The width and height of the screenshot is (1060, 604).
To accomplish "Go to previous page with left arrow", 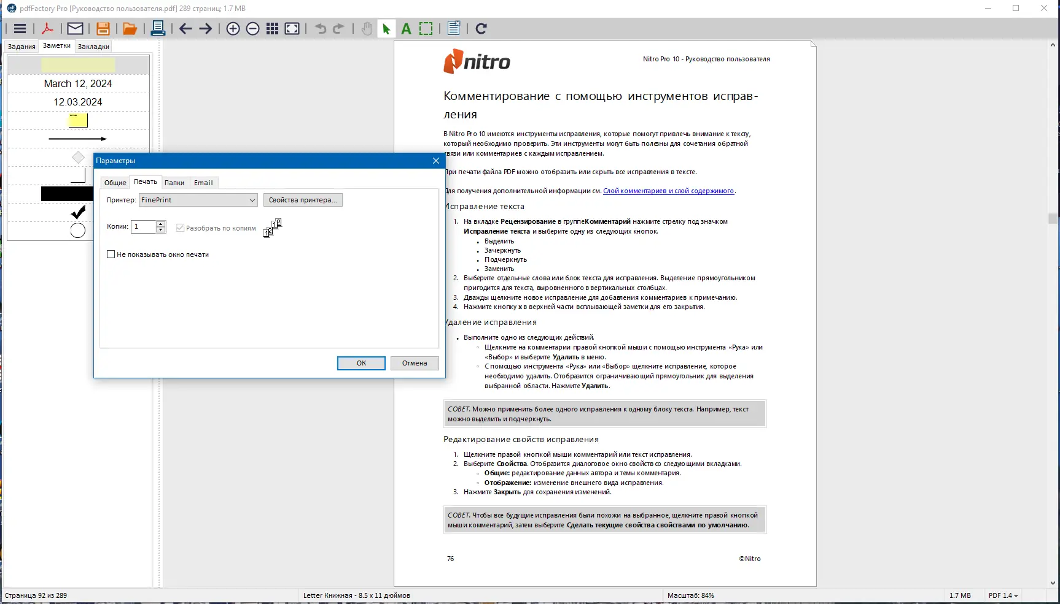I will (x=185, y=29).
